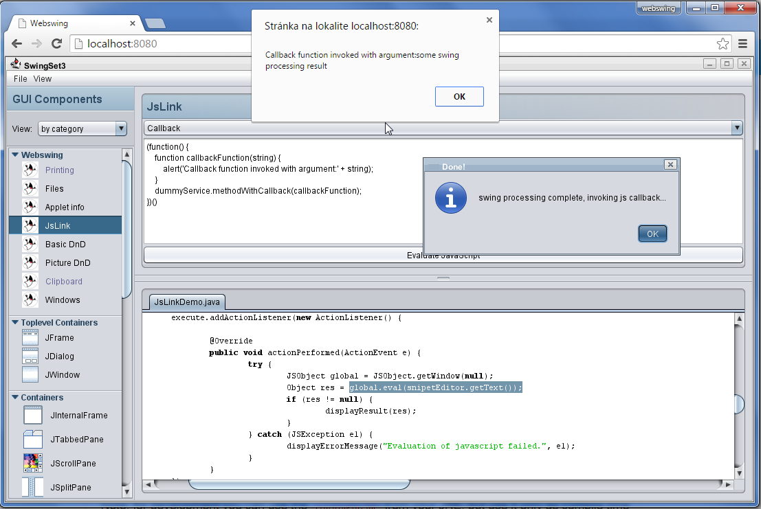Select the JTabbedPane demo icon
761x509 pixels.
tap(33, 439)
